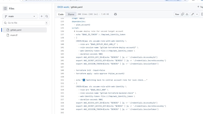Image resolution: width=203 pixels, height=114 pixels.
Task: Click line number 144
Action: pyautogui.click(x=62, y=57)
